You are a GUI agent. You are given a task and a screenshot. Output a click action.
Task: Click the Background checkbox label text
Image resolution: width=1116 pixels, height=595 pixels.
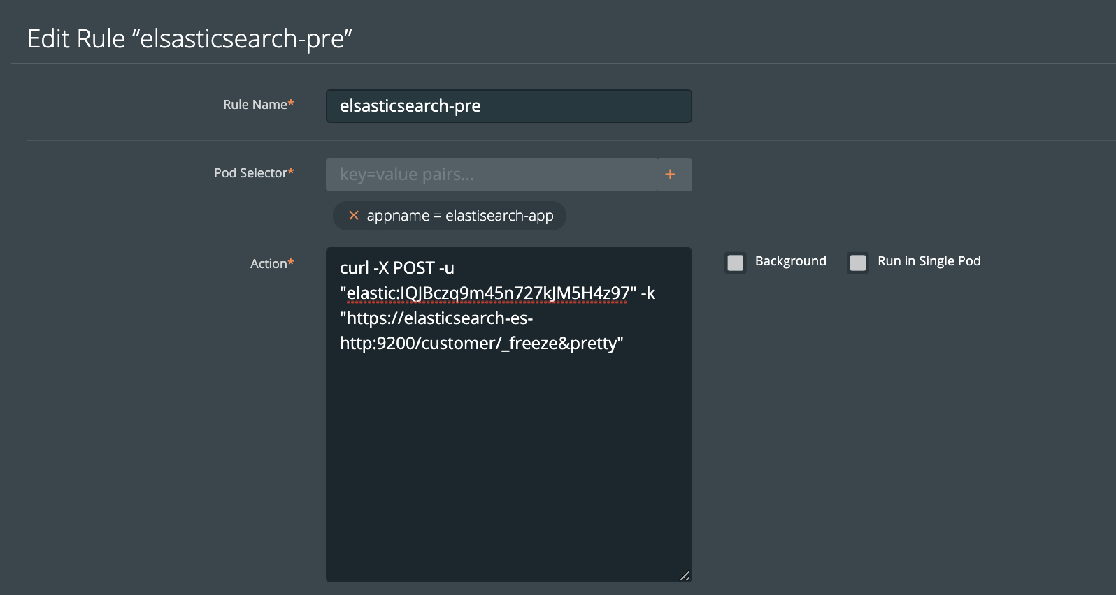pos(790,261)
